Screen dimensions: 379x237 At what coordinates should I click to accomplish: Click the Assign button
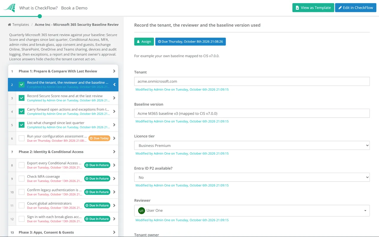pyautogui.click(x=144, y=41)
